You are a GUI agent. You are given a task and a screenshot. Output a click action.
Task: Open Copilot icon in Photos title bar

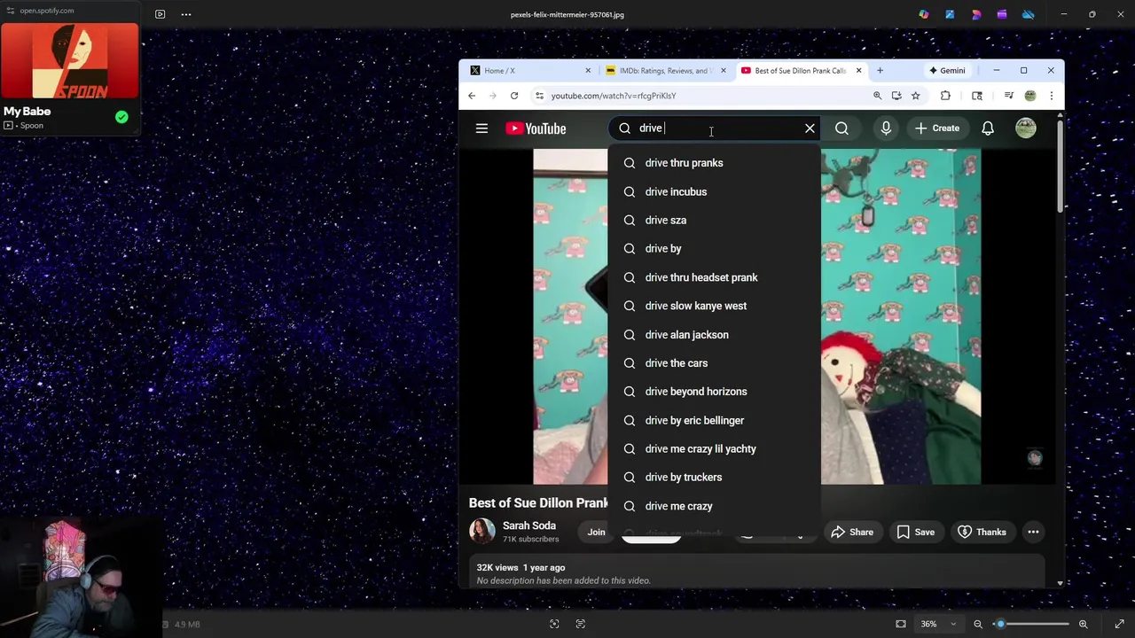click(924, 14)
